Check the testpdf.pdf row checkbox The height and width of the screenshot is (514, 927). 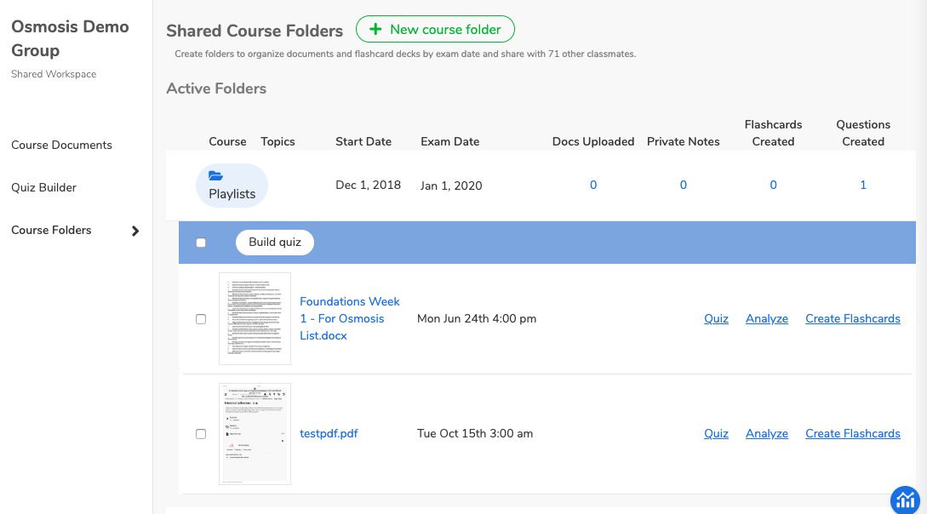(x=201, y=434)
